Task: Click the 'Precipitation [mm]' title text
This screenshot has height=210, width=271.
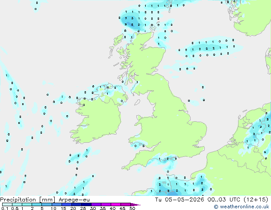Action: point(28,200)
